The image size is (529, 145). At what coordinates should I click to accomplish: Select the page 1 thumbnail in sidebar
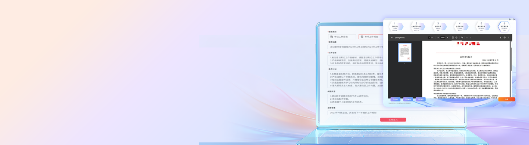(x=405, y=52)
